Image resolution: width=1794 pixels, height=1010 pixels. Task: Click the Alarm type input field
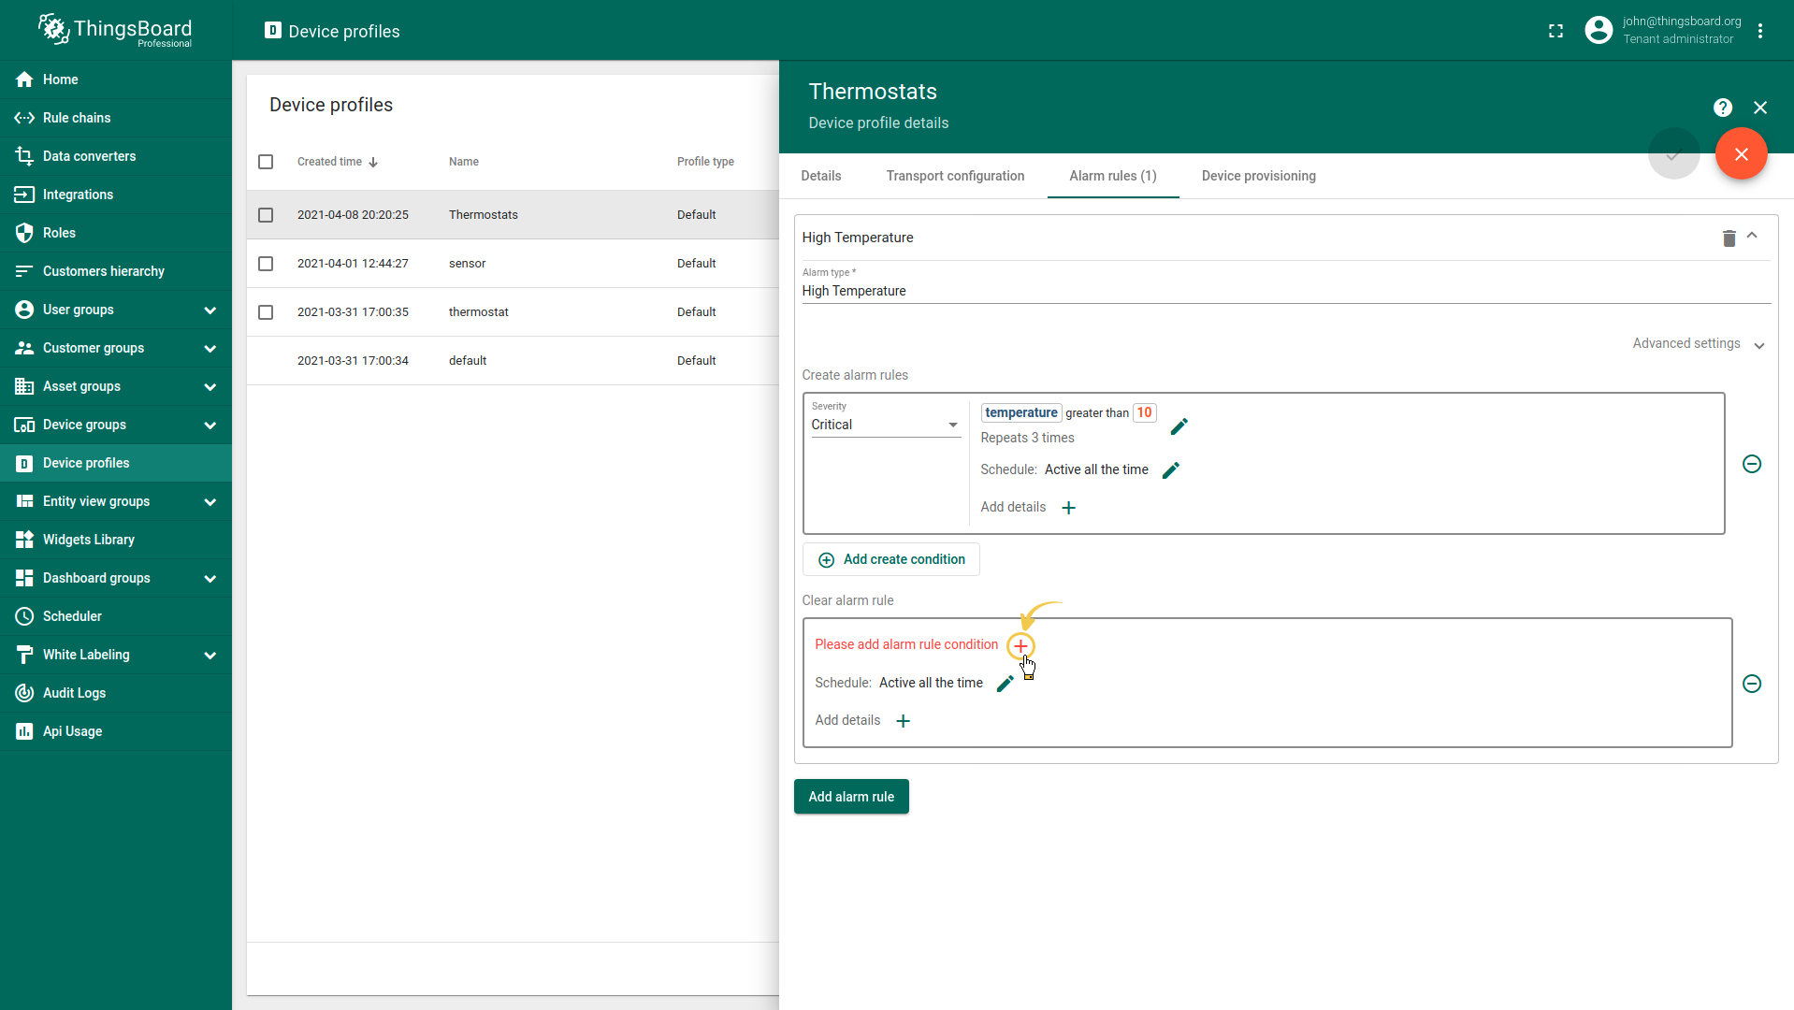pyautogui.click(x=1285, y=291)
